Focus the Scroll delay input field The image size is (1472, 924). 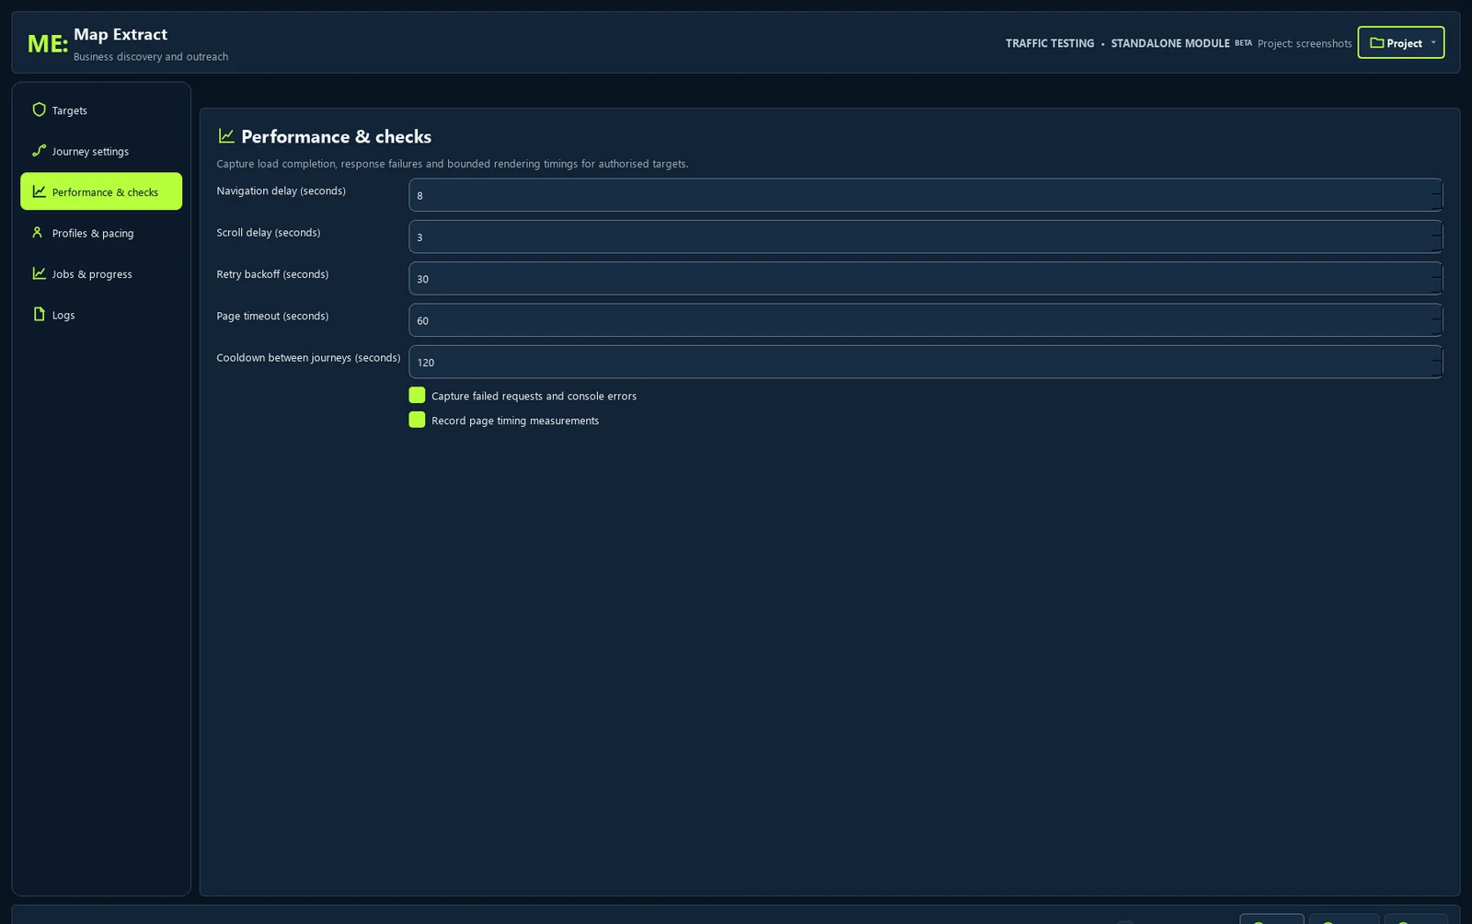(926, 237)
